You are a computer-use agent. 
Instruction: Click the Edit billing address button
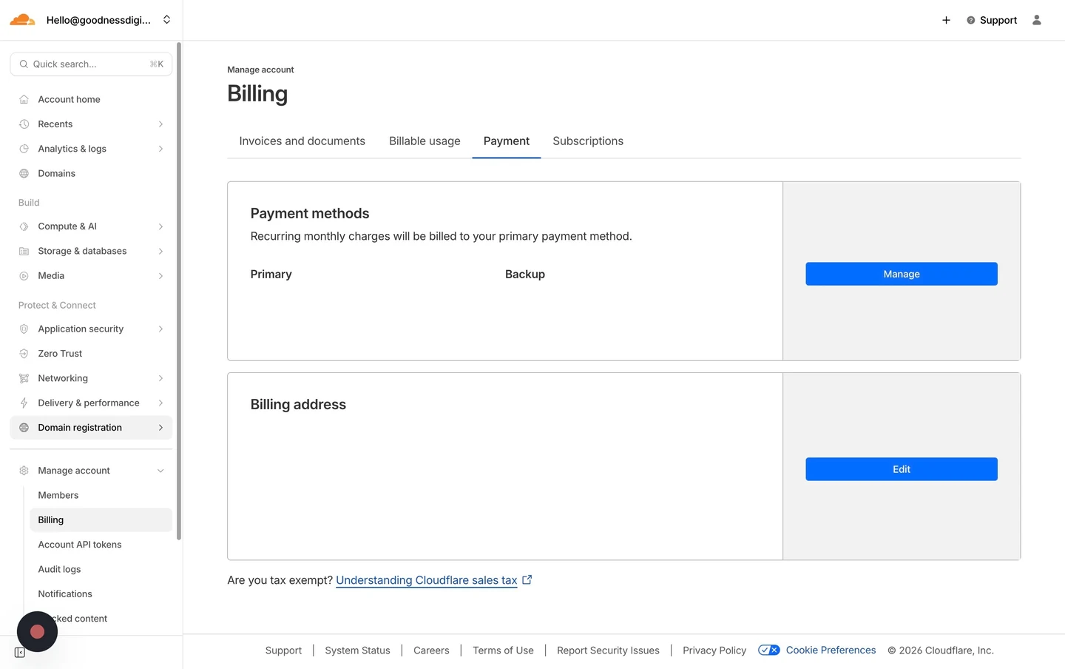(x=902, y=469)
